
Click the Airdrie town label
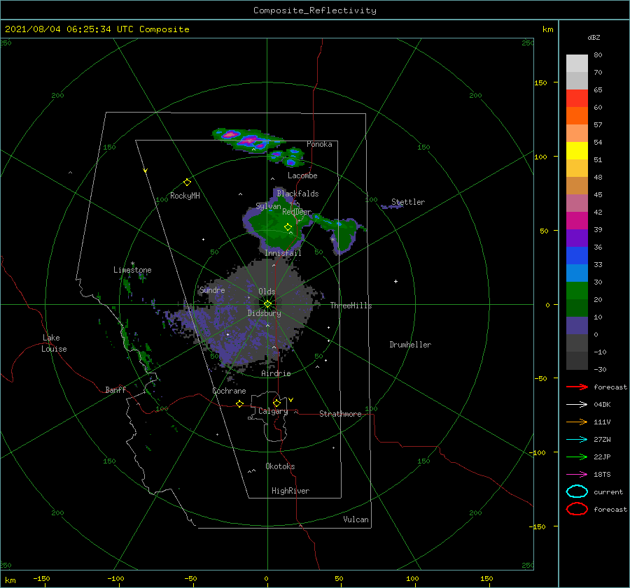[x=276, y=373]
